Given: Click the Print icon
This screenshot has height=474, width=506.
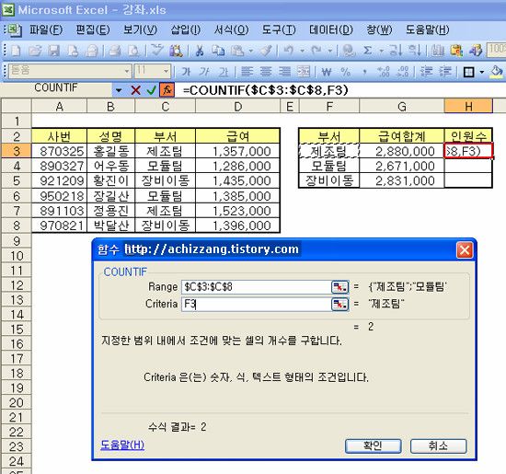Looking at the screenshot, I should click(x=114, y=51).
